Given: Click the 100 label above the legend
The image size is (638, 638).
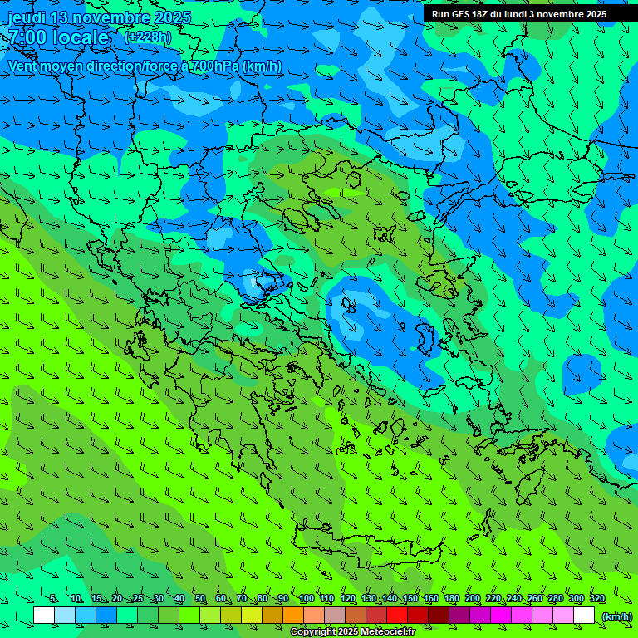Looking at the screenshot, I should coord(306,599).
